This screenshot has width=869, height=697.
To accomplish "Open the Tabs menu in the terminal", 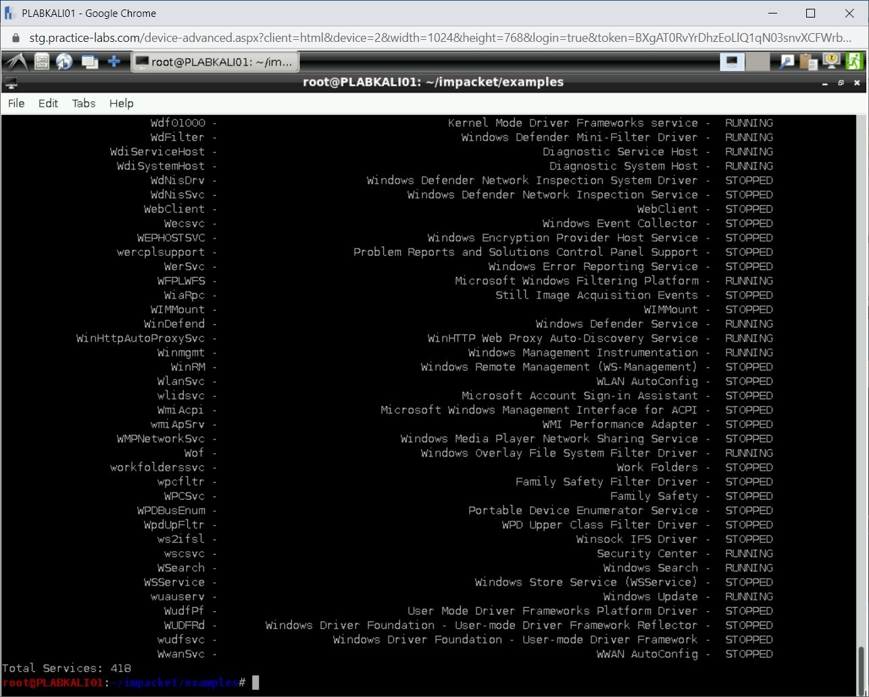I will pos(84,103).
